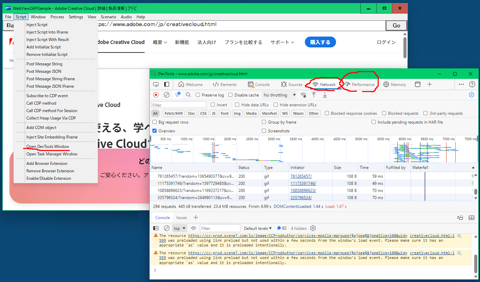Add a tool to the drawer with plus icon

coord(196,217)
